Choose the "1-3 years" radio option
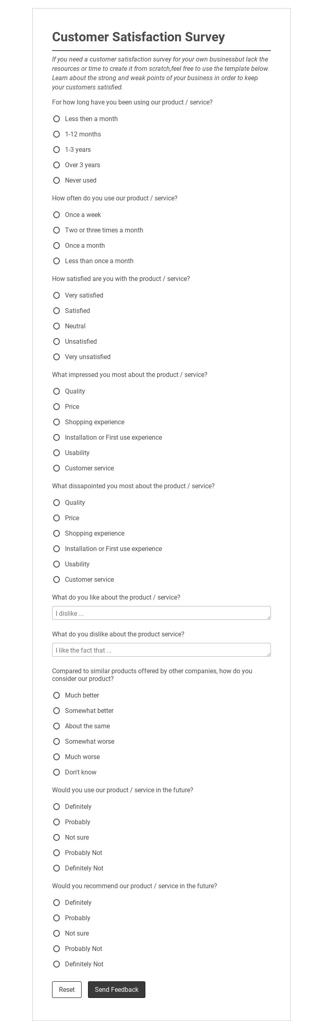Image resolution: width=323 pixels, height=1021 pixels. pyautogui.click(x=57, y=150)
